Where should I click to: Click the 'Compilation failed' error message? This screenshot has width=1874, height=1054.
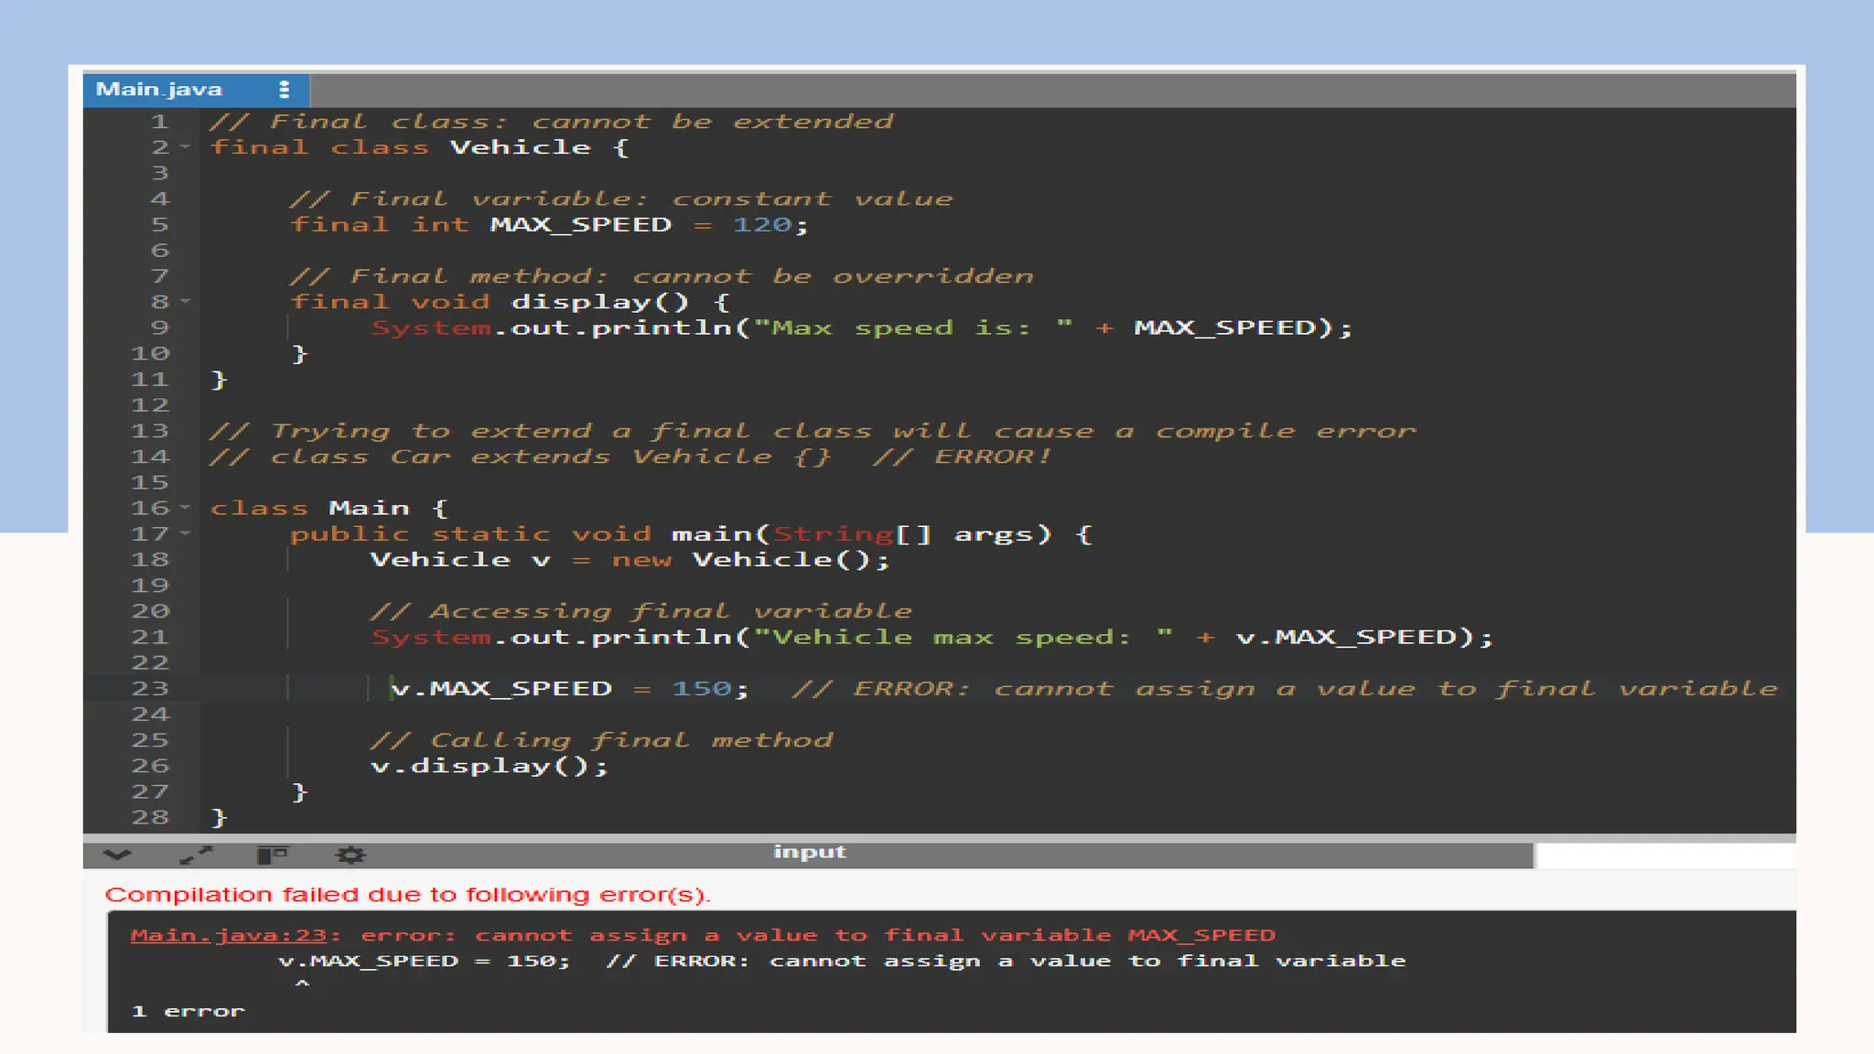(407, 895)
